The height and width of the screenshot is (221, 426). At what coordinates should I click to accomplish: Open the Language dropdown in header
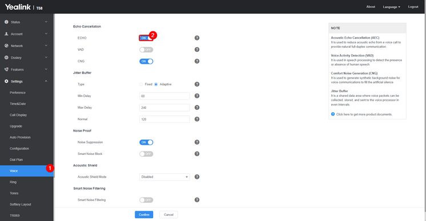(x=391, y=7)
